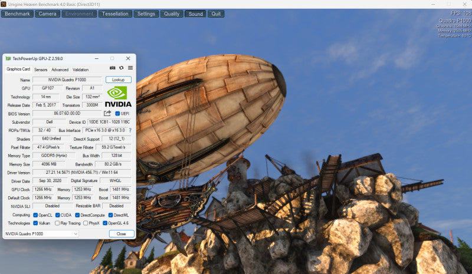
Task: Click the GPU value GP107
Action: (x=48, y=88)
